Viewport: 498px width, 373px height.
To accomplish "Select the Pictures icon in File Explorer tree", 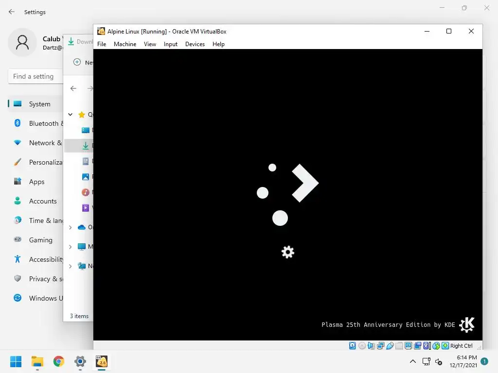I will 86,177.
